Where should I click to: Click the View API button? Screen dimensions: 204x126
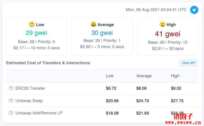point(189,63)
